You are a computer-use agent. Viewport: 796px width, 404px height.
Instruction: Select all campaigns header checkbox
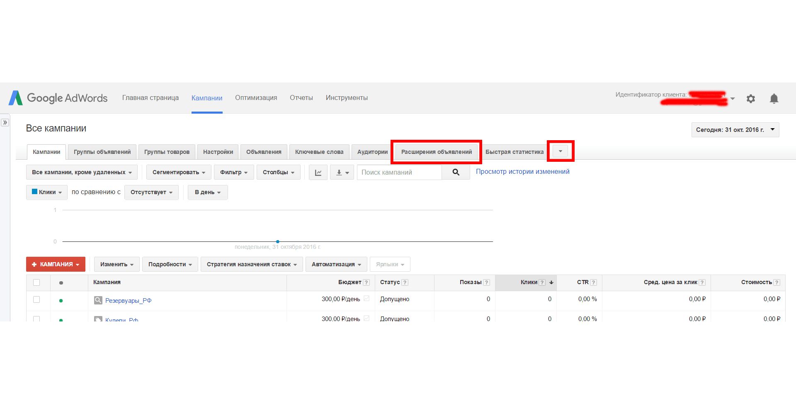pos(36,282)
